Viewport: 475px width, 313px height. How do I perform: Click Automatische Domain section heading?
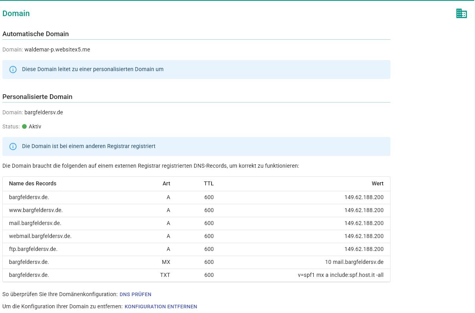click(35, 34)
